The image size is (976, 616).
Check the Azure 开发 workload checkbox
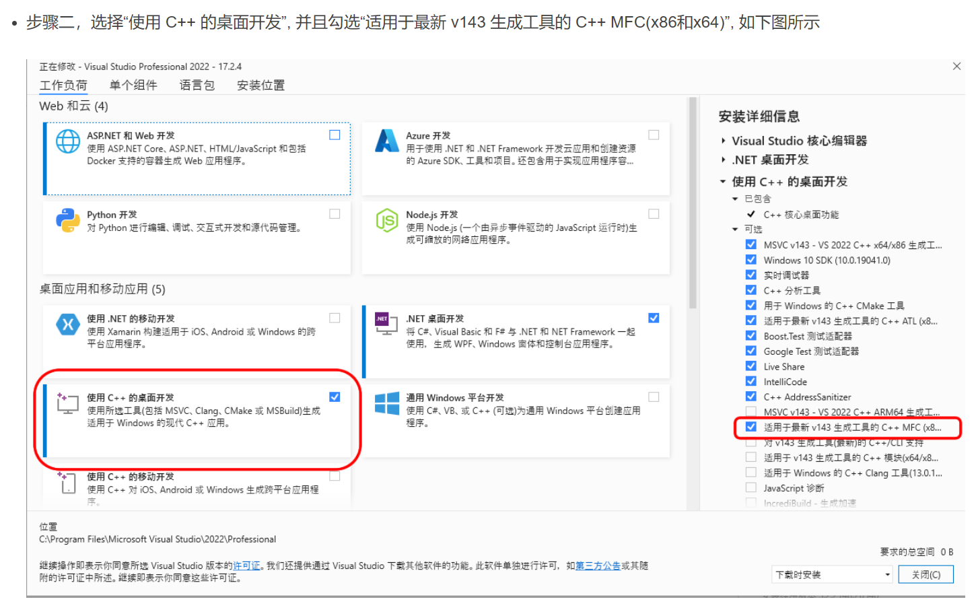pos(654,135)
